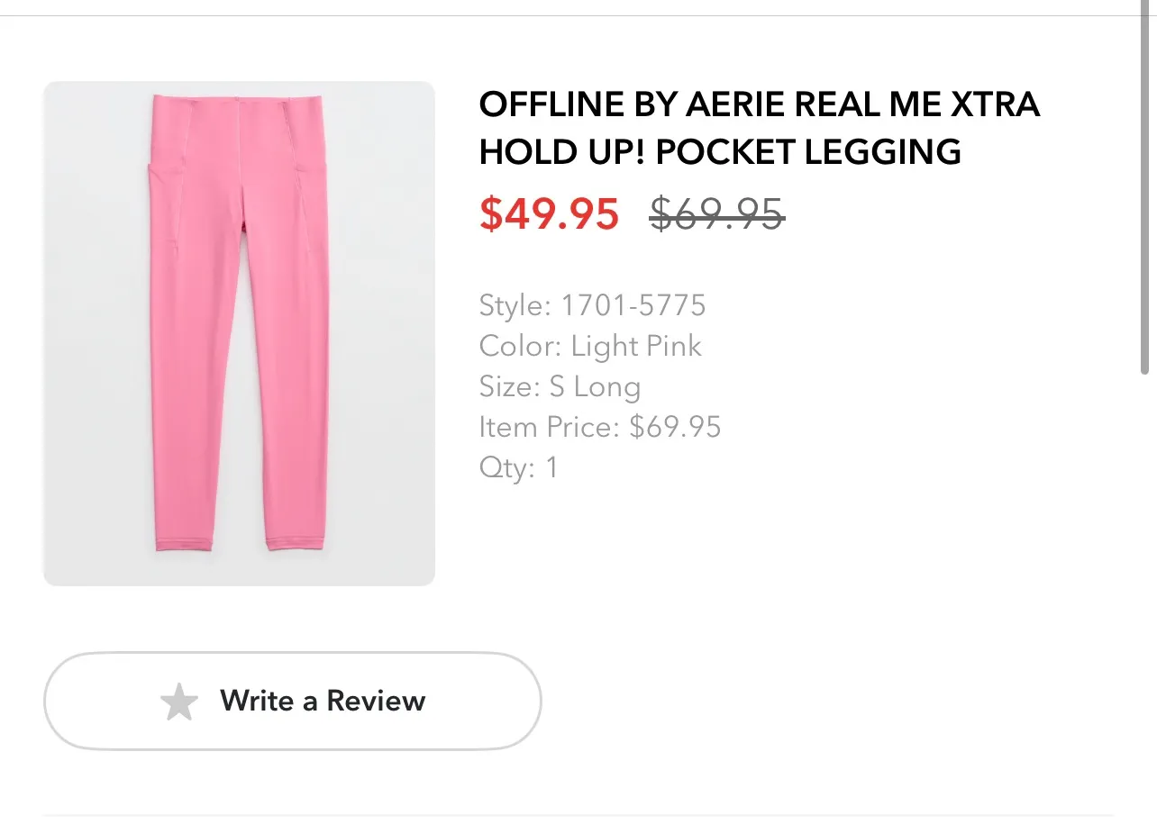Viewport: 1157px width, 833px height.
Task: Click the sale price $49.95
Action: coord(549,214)
